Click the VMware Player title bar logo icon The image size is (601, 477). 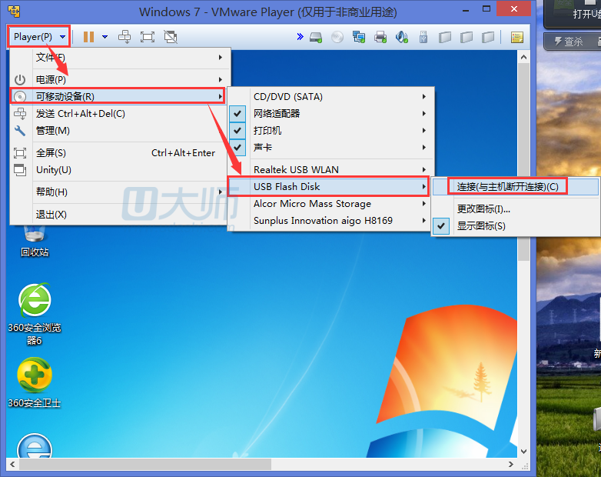point(14,12)
